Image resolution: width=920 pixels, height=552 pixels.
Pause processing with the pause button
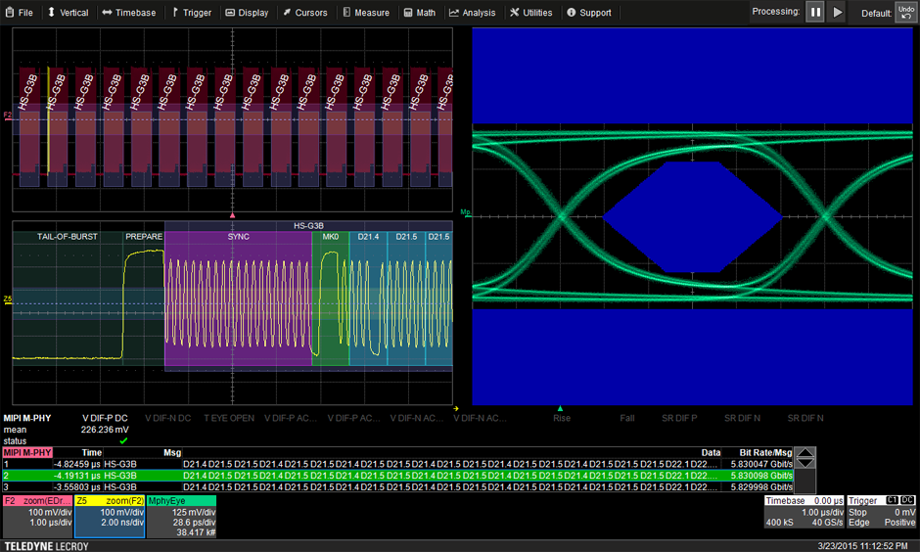(x=815, y=13)
